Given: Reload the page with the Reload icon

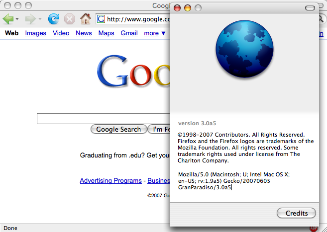Looking at the screenshot, I should [x=54, y=19].
